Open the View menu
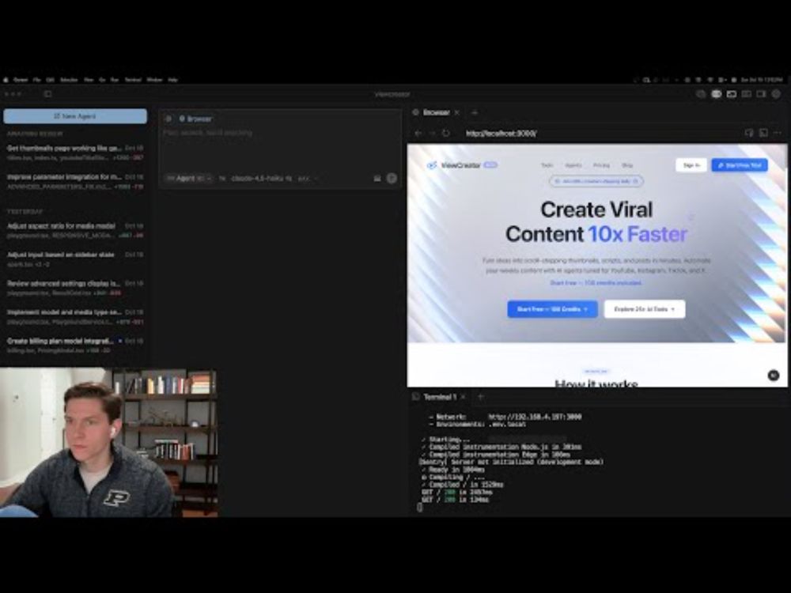Viewport: 791px width, 593px height. [x=89, y=80]
